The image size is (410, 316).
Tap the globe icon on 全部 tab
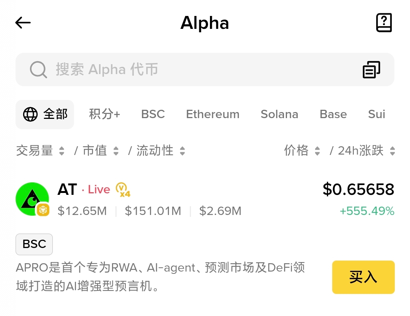click(30, 114)
